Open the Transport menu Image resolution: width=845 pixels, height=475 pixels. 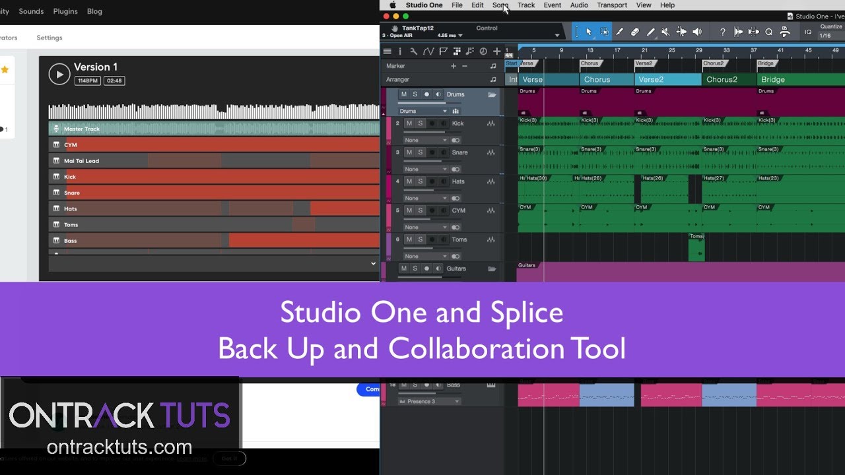click(612, 5)
